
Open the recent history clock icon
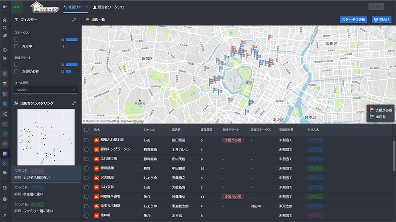(x=5, y=50)
